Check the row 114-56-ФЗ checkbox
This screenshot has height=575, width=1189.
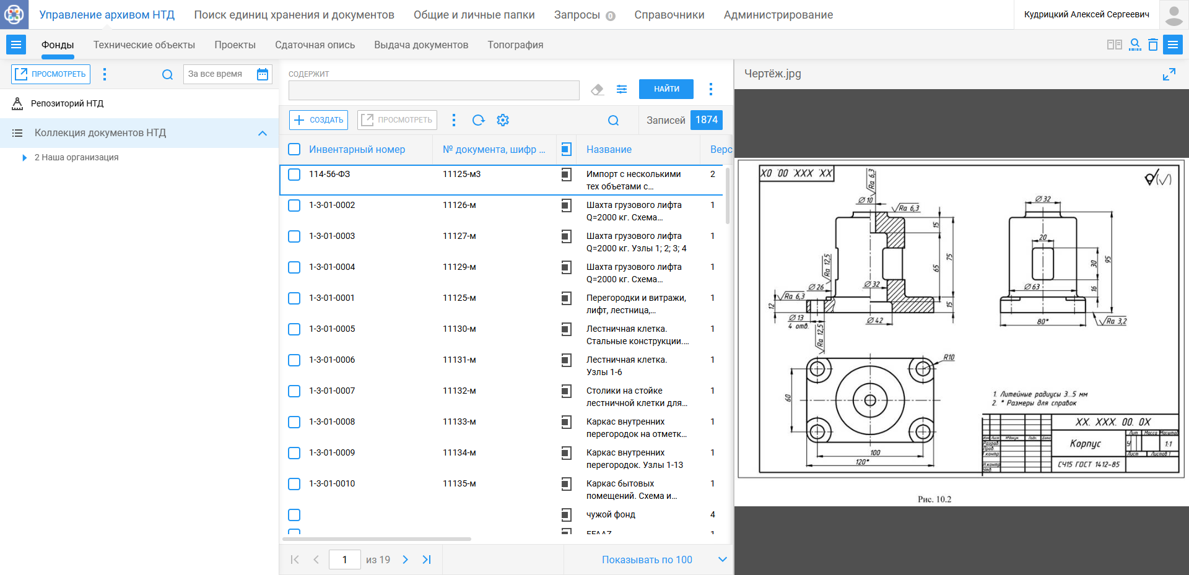tap(294, 175)
